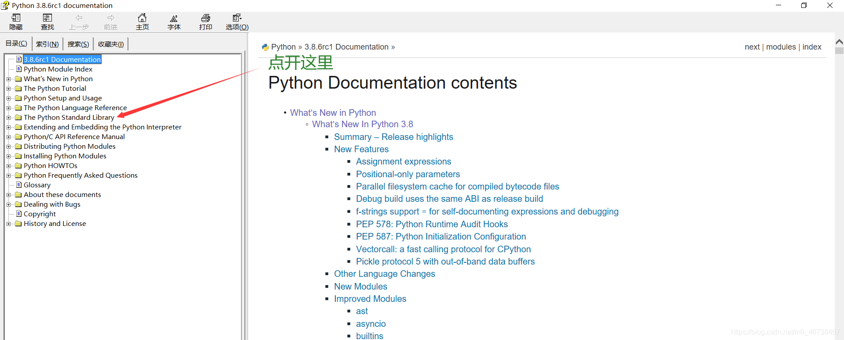Click the Copyright page icon
Viewport: 844px width, 340px height.
(x=19, y=214)
